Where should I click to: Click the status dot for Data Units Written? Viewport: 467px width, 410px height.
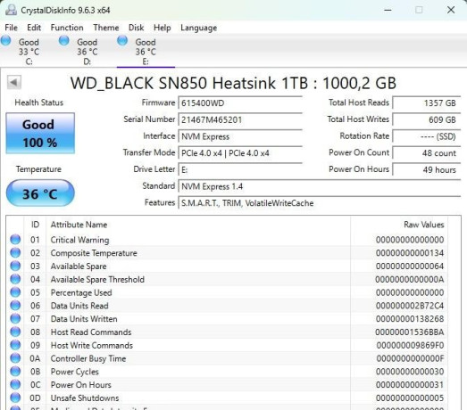[15, 318]
